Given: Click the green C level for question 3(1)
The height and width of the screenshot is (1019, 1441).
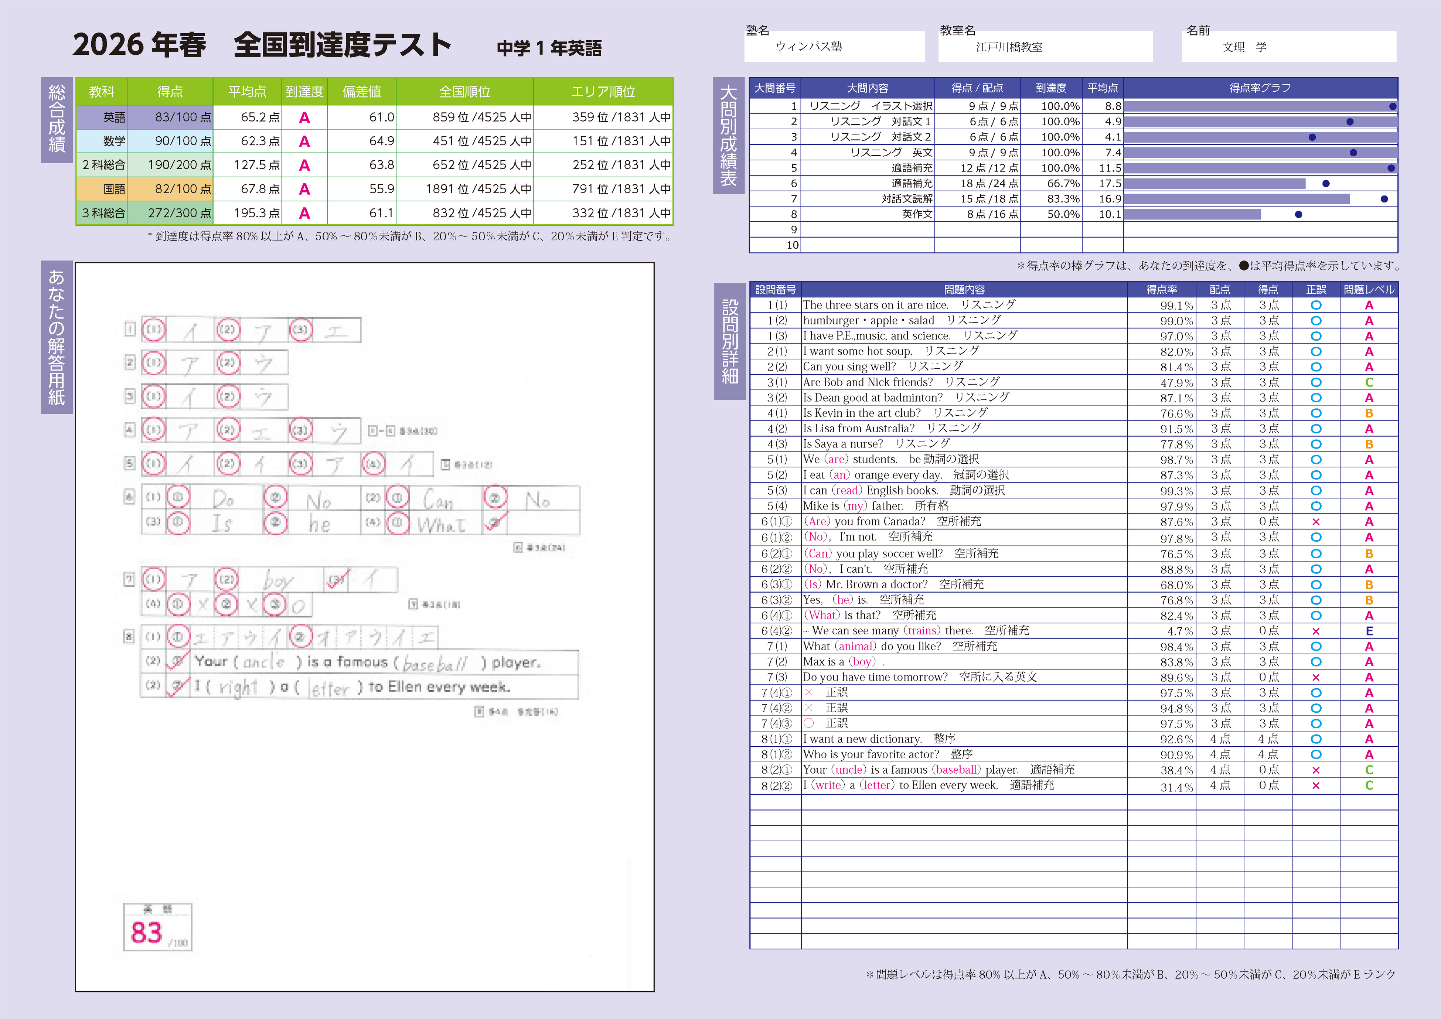Looking at the screenshot, I should pyautogui.click(x=1369, y=383).
